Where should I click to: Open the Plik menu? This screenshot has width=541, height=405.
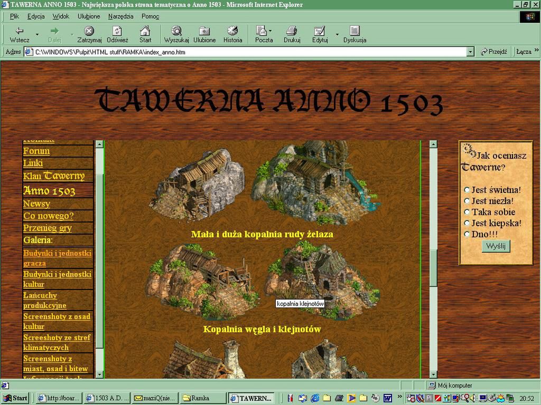coord(14,16)
